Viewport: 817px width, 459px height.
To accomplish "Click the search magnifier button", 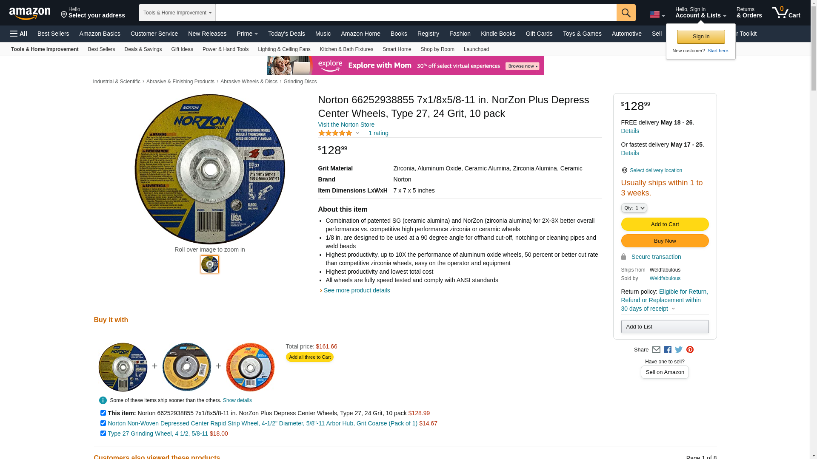I will click(626, 13).
